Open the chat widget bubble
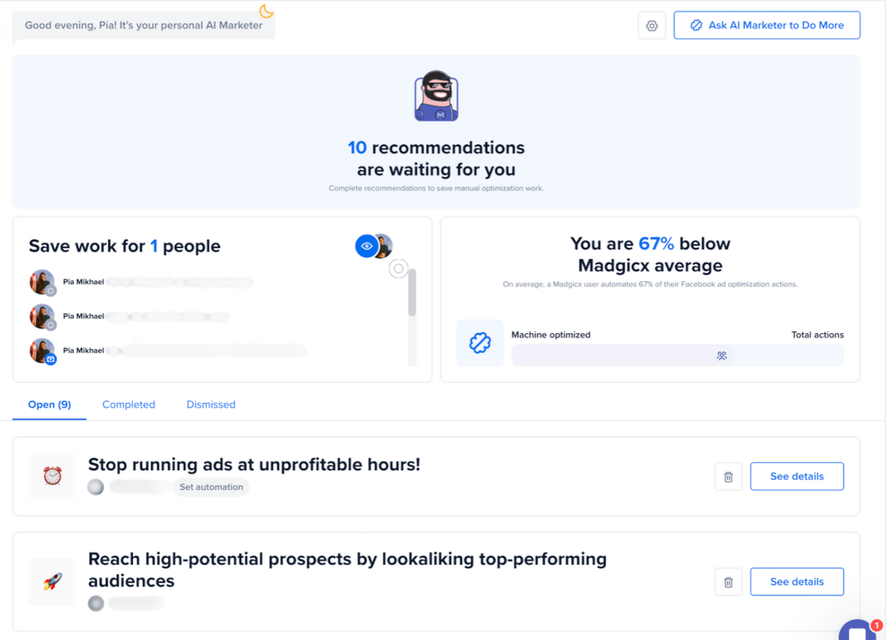Image resolution: width=886 pixels, height=640 pixels. tap(859, 630)
